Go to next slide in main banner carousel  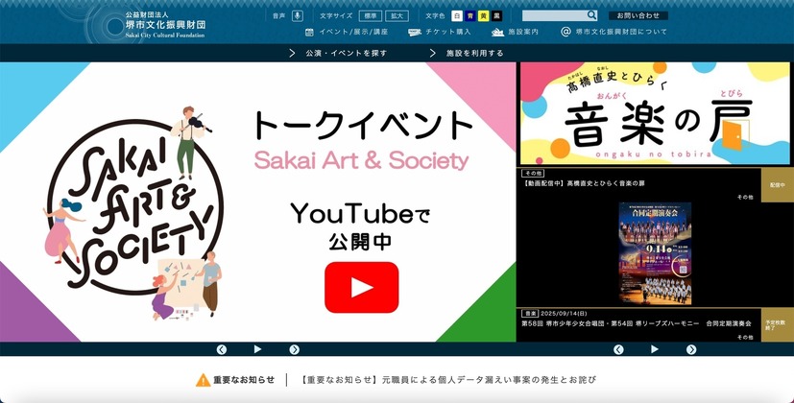294,349
